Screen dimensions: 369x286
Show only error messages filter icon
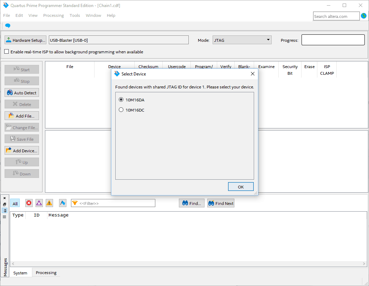pyautogui.click(x=29, y=203)
